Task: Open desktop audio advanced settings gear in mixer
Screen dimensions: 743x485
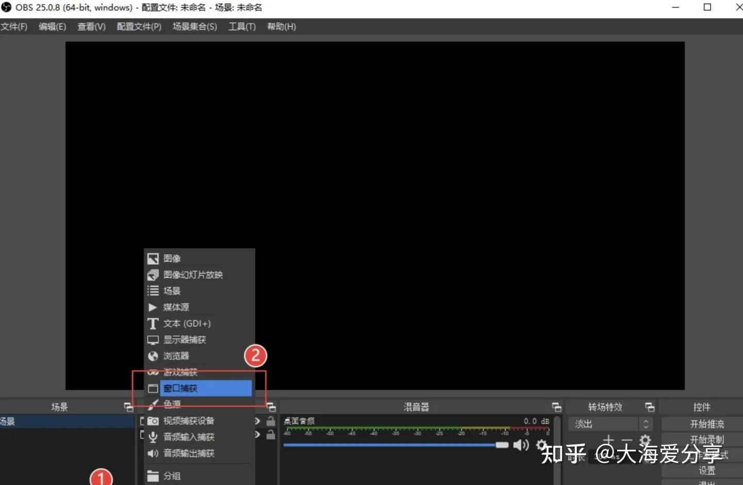Action: point(541,444)
